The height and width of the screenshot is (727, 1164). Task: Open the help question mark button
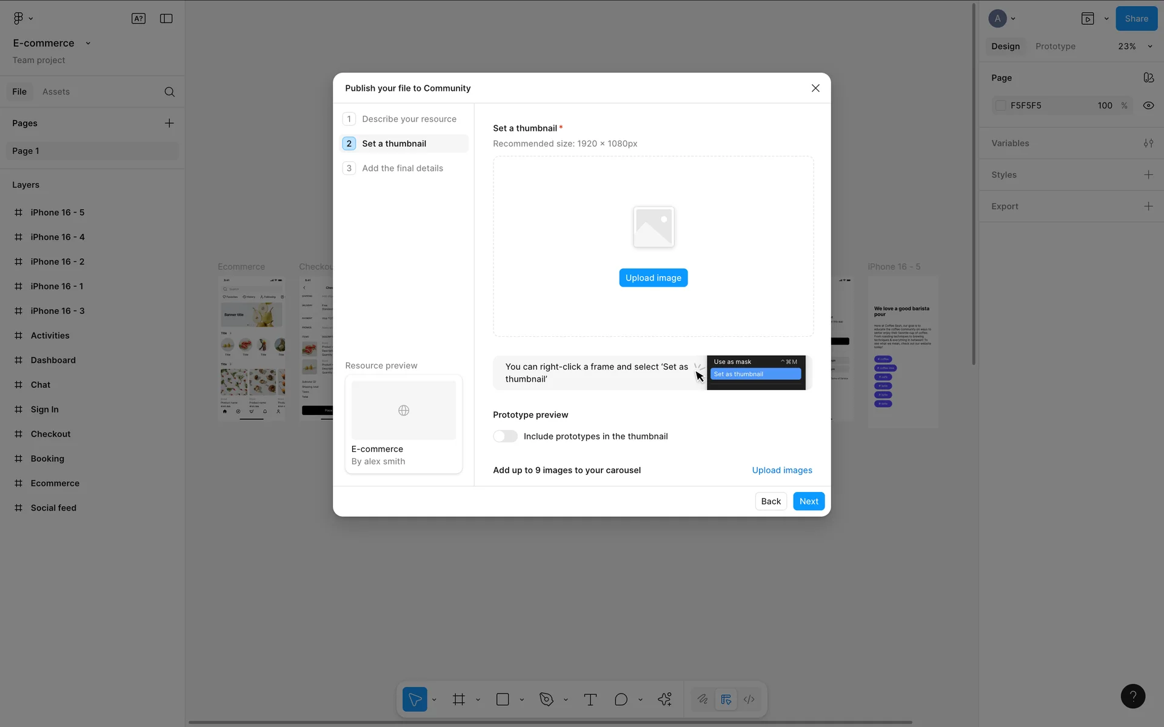(x=1132, y=696)
